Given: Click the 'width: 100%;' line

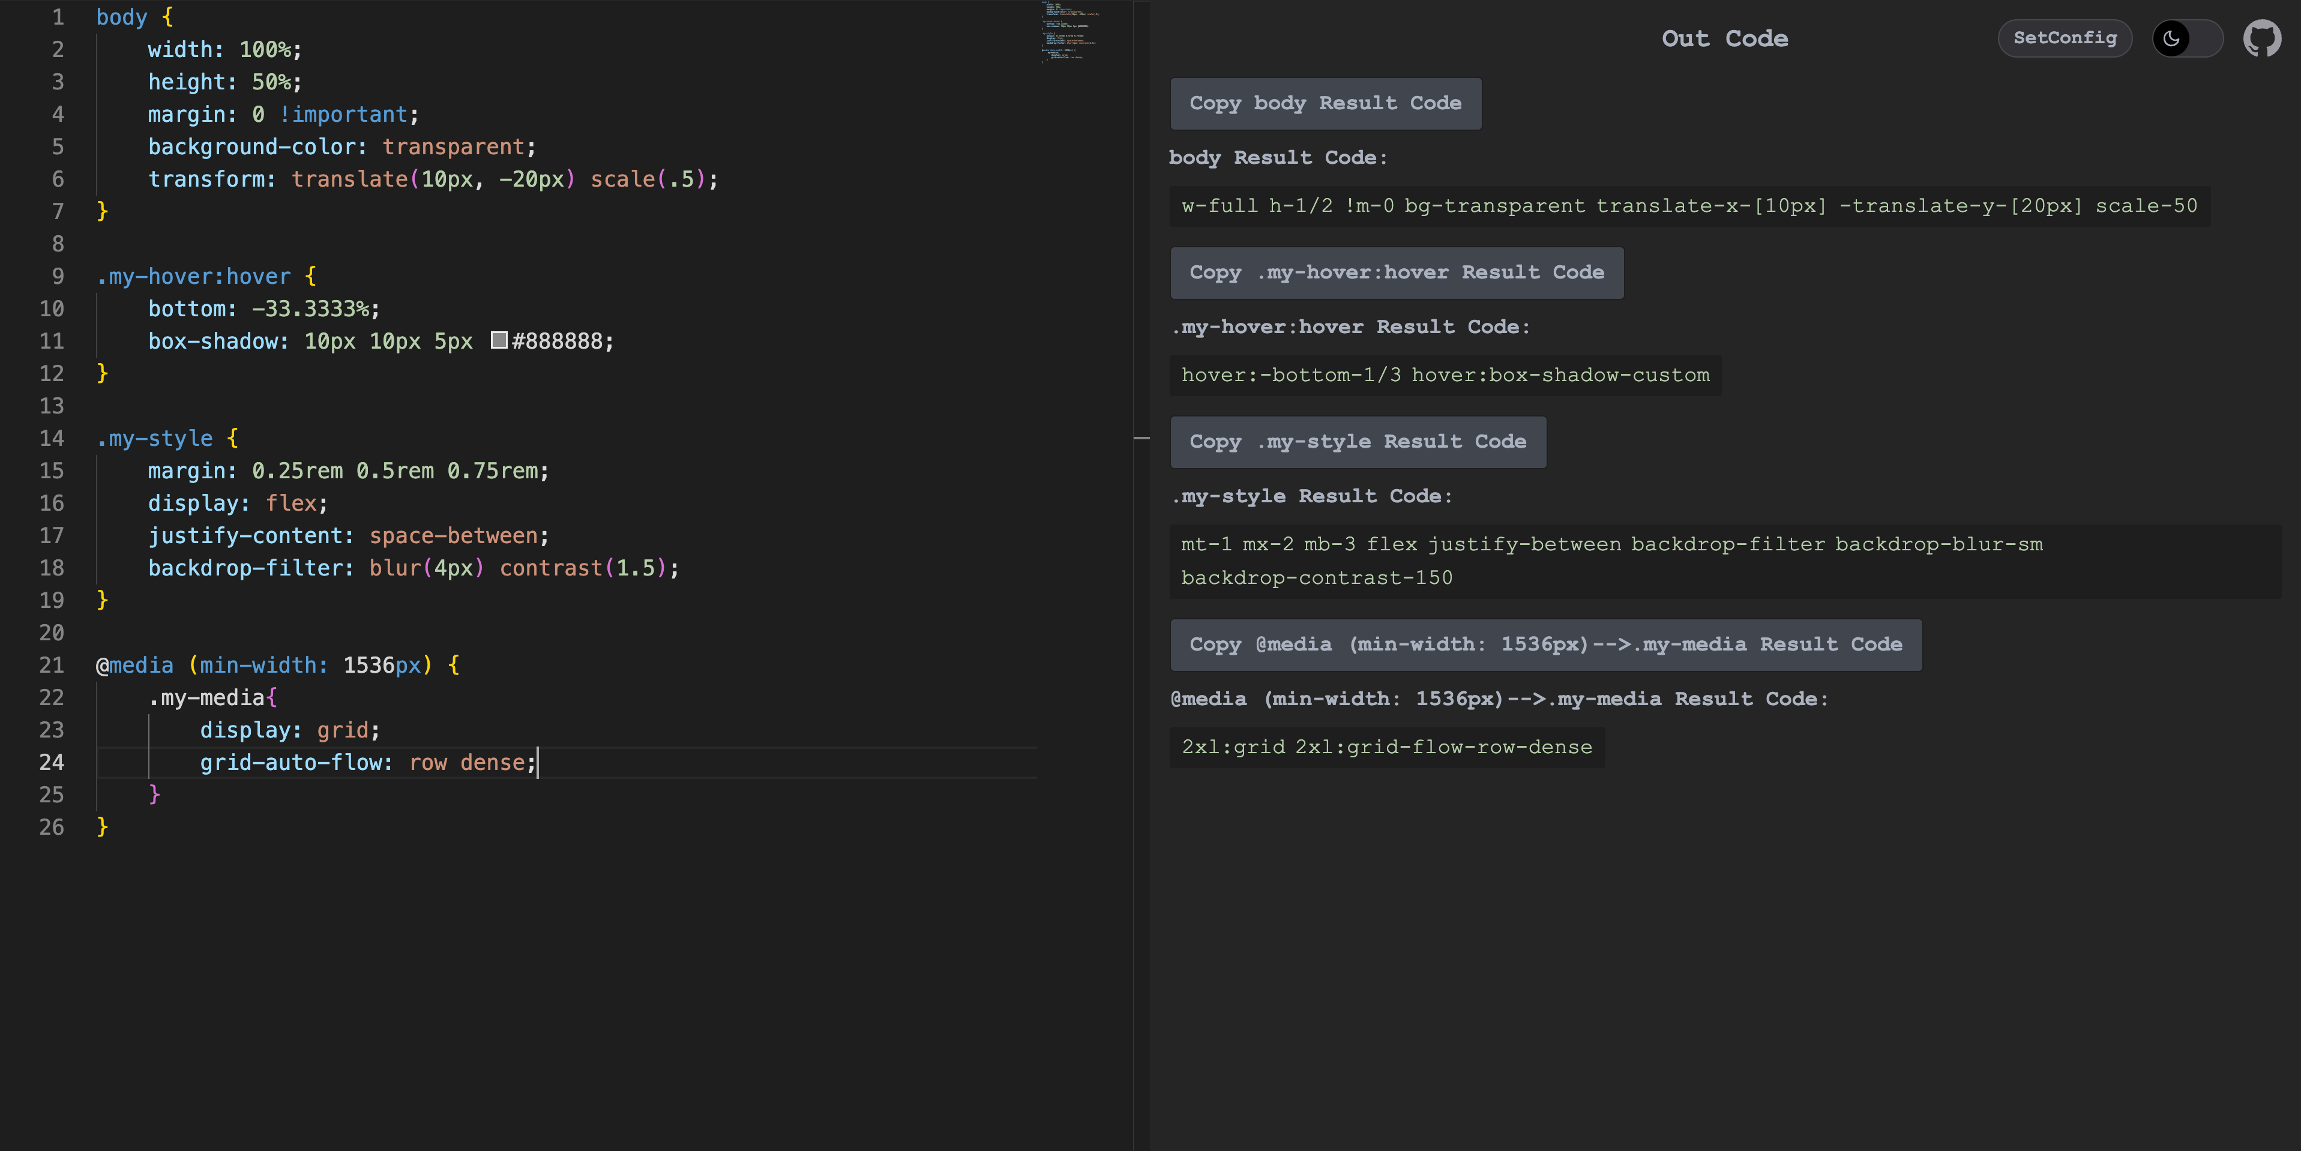Looking at the screenshot, I should pos(225,50).
